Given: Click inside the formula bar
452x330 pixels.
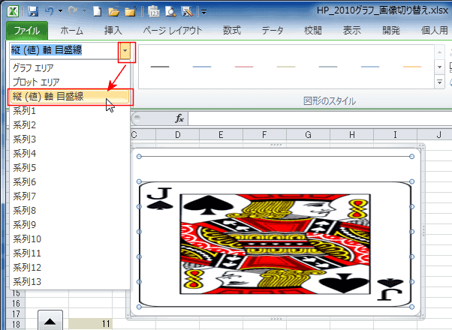Looking at the screenshot, I should pos(320,118).
